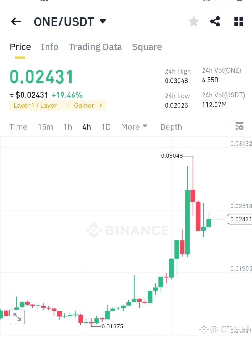This screenshot has width=252, height=337.
Task: Select the Square tab
Action: [x=147, y=47]
